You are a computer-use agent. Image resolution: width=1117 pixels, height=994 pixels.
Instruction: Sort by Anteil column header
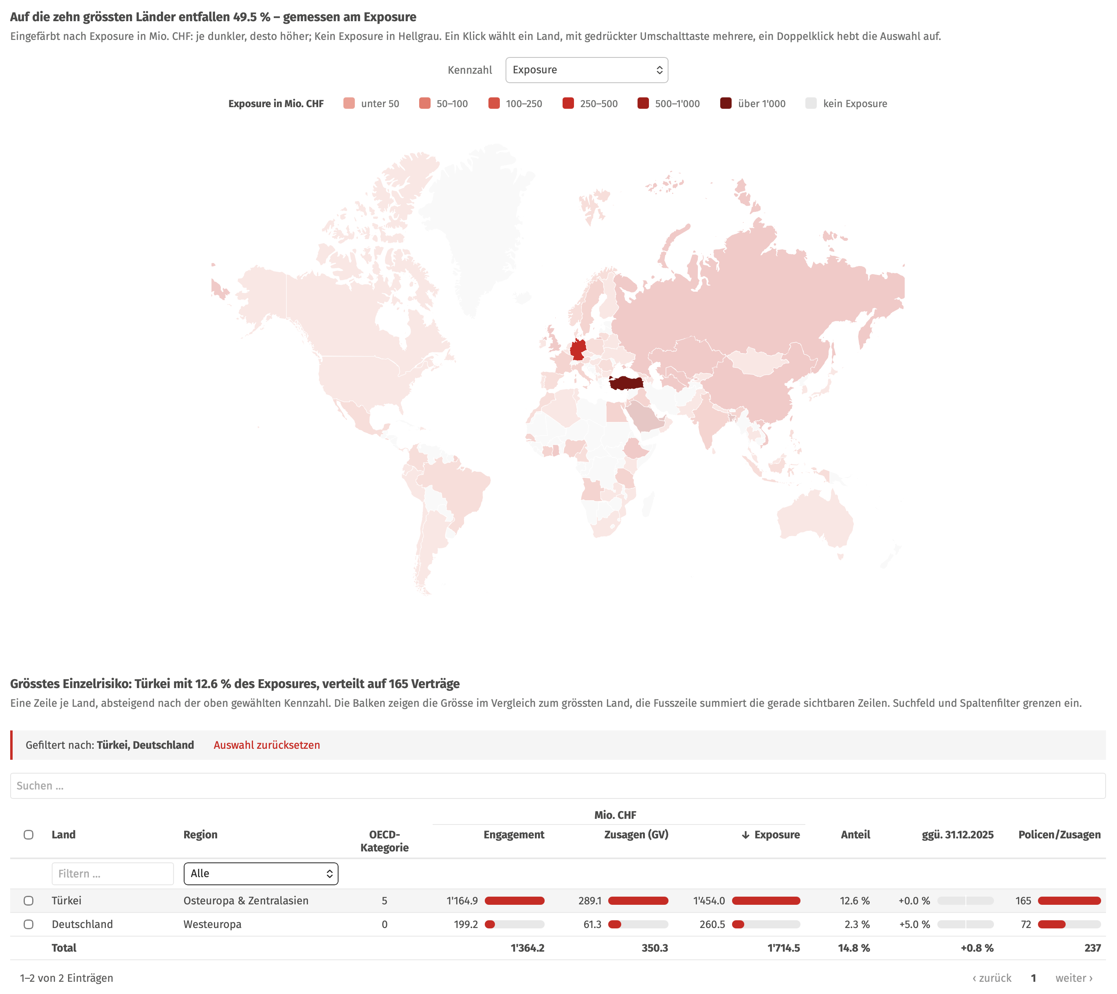pos(855,834)
